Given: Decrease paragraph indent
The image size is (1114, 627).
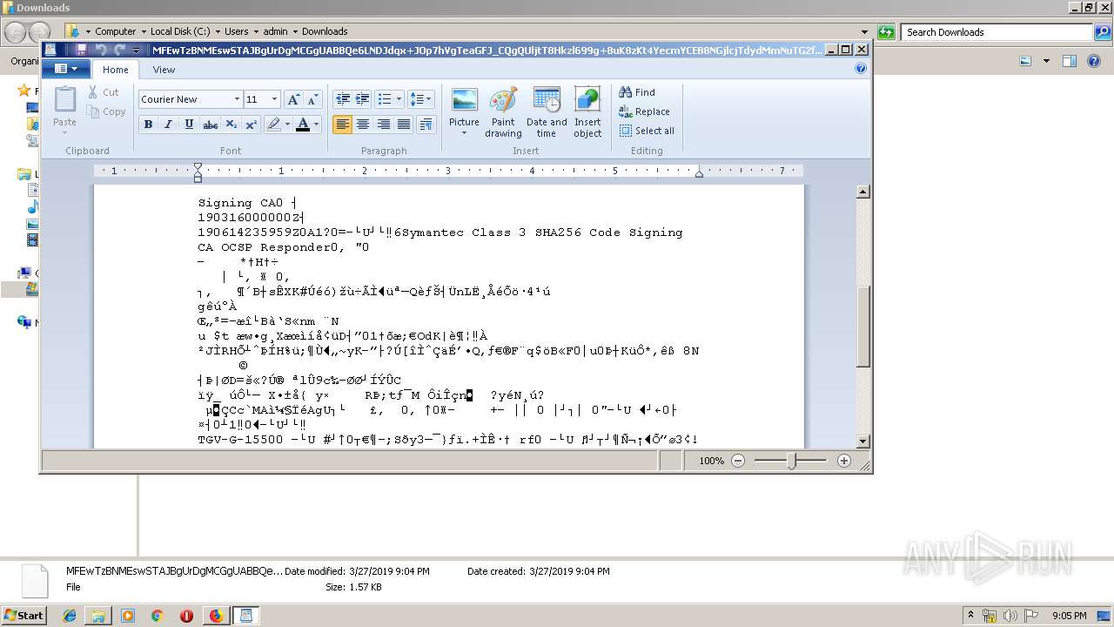Looking at the screenshot, I should (x=343, y=99).
